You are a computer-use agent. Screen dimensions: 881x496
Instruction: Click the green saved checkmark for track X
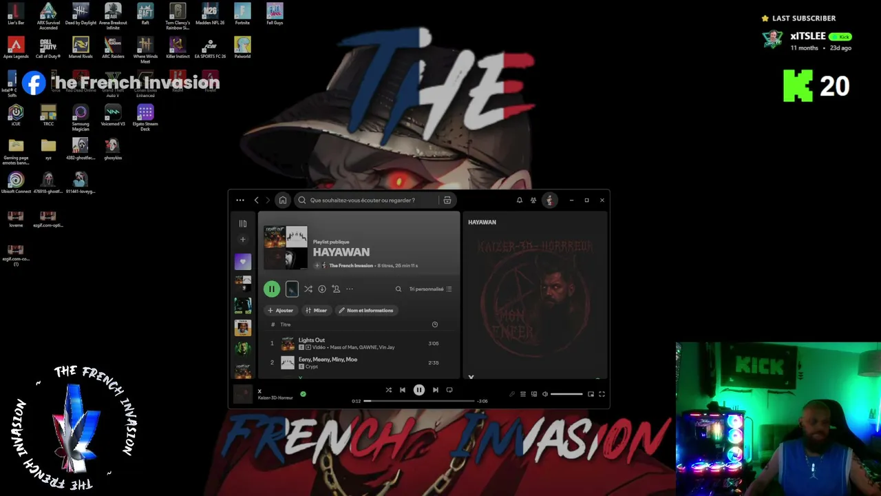(303, 394)
